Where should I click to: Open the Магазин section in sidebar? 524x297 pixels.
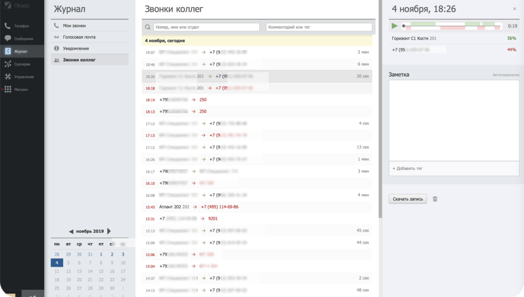(x=22, y=89)
